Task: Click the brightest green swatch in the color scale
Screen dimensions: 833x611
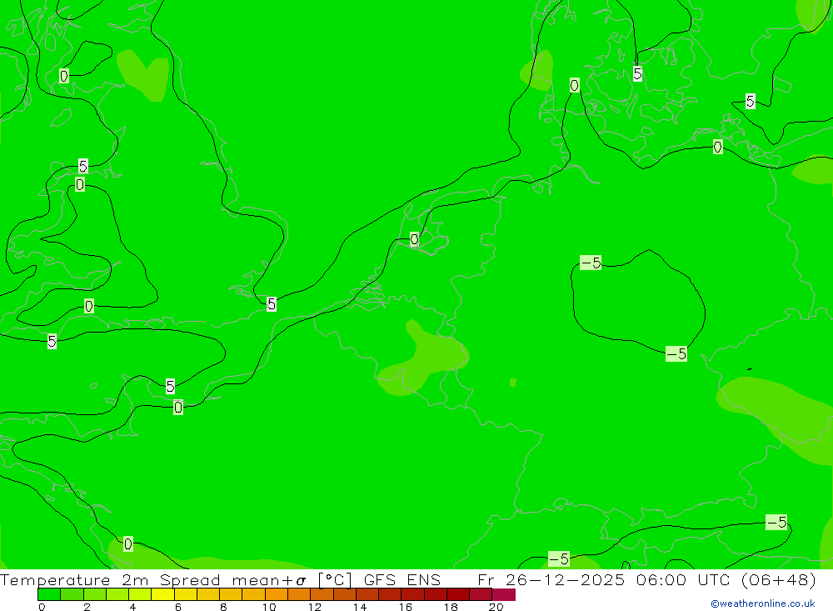Action: coord(49,594)
